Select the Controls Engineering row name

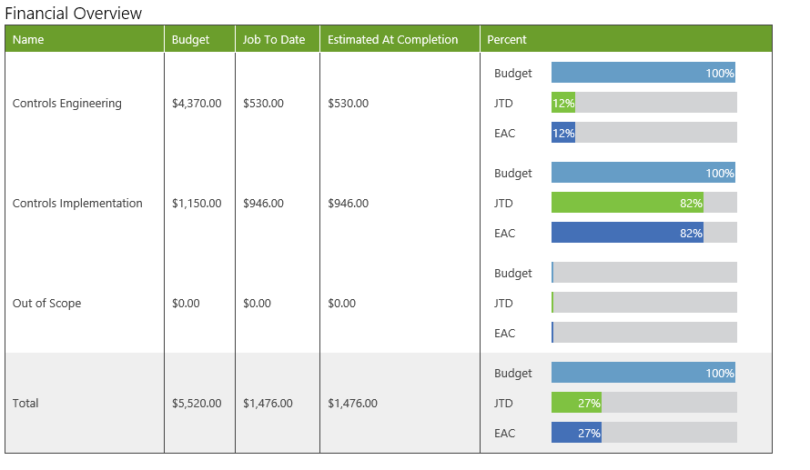(67, 104)
